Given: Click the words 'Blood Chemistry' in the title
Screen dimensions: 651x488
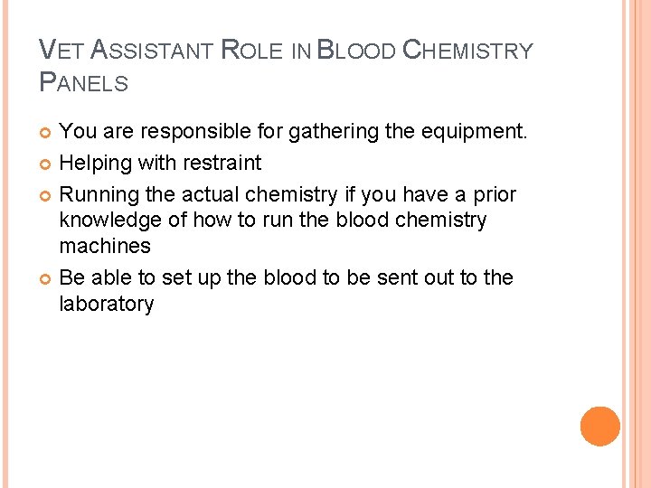Looking at the screenshot, I should (425, 50).
